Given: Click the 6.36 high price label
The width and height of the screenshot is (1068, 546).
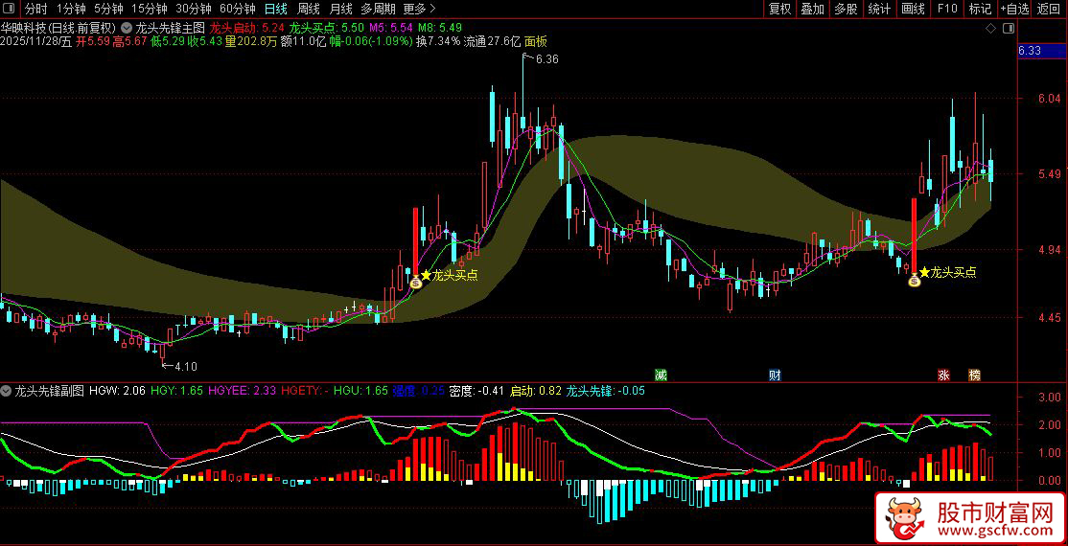Looking at the screenshot, I should click(x=546, y=59).
